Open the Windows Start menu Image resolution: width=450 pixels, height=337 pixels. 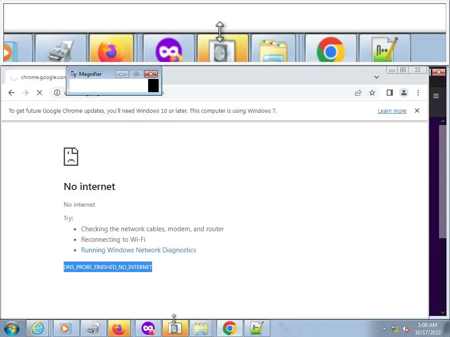(12, 328)
